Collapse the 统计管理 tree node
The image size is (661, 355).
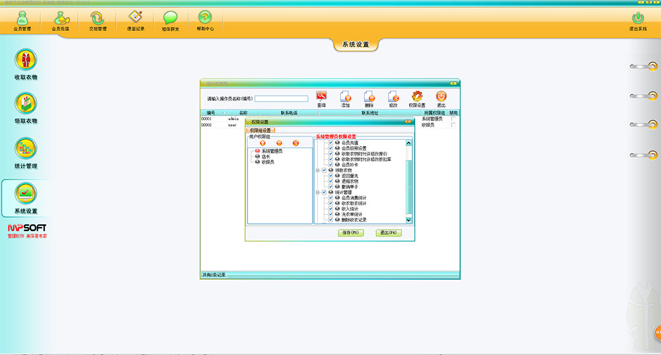pyautogui.click(x=318, y=192)
